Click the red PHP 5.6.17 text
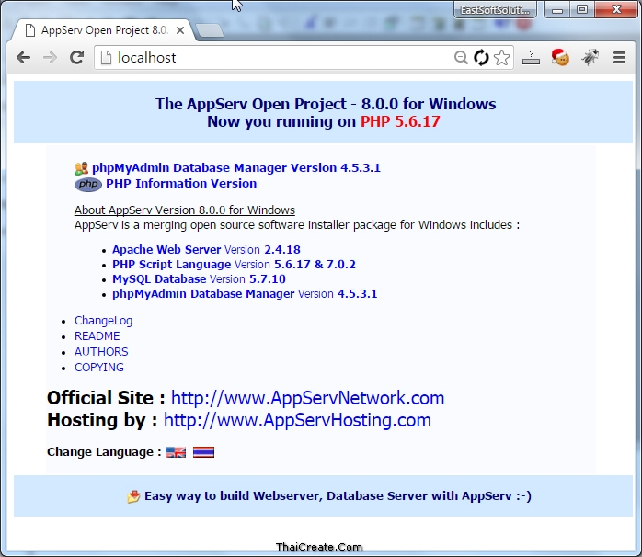Screen dimensions: 642x557 [400, 121]
